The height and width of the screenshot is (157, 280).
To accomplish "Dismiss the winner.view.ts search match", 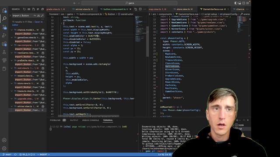I will point(42,110).
